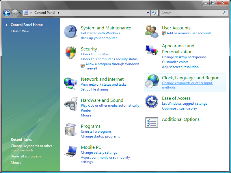The image size is (231, 173).
Task: Open the User Accounts heading
Action: click(x=176, y=28)
